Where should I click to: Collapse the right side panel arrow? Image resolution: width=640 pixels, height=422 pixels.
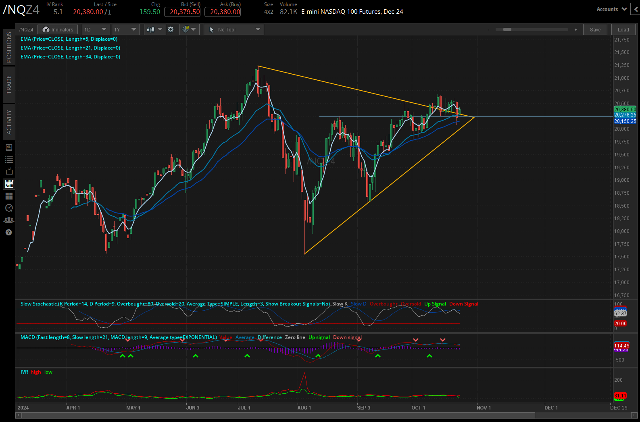(636, 9)
